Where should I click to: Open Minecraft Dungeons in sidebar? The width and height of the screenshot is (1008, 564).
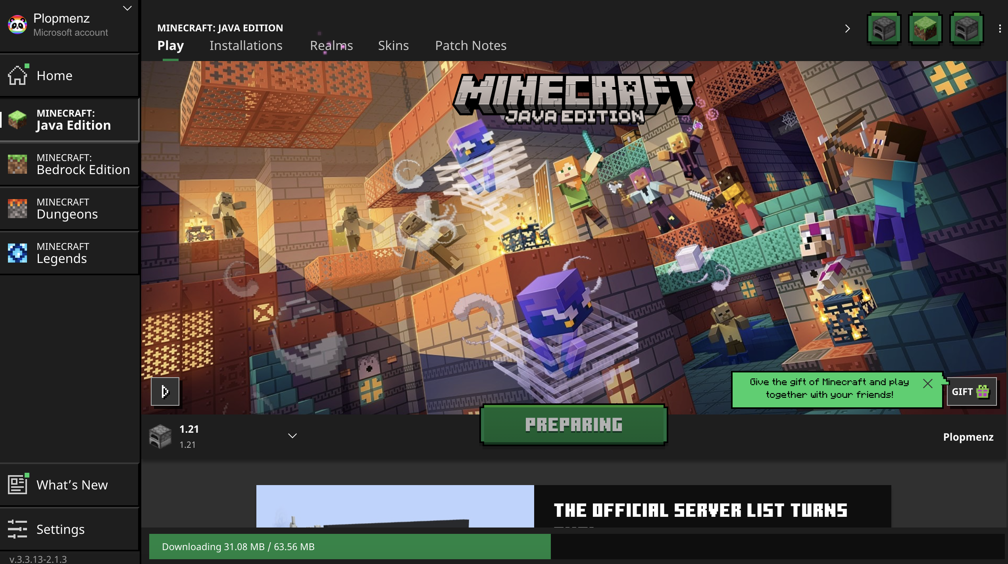[x=69, y=209]
